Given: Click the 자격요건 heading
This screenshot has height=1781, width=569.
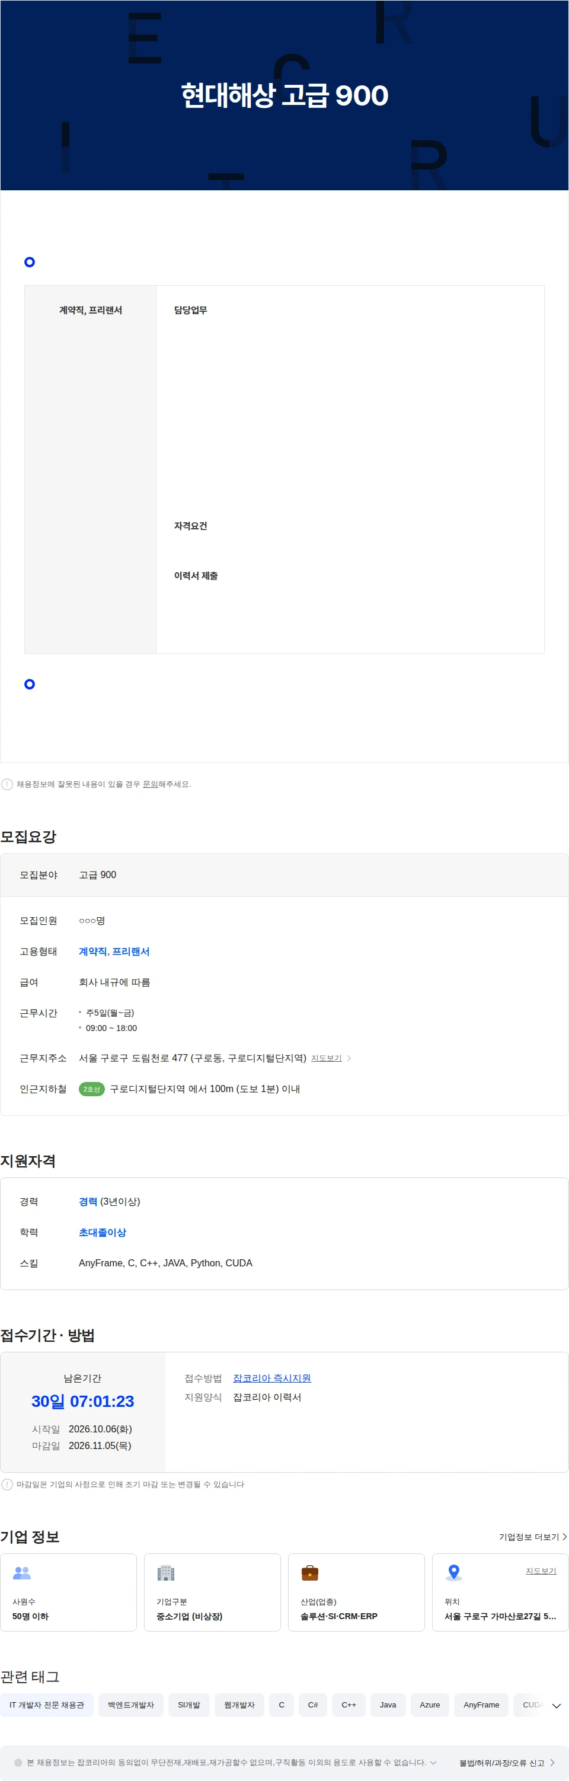Looking at the screenshot, I should pos(191,526).
